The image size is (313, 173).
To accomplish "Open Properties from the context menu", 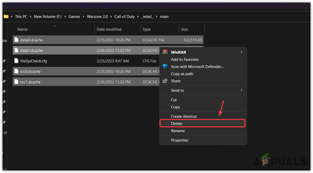I will 180,140.
